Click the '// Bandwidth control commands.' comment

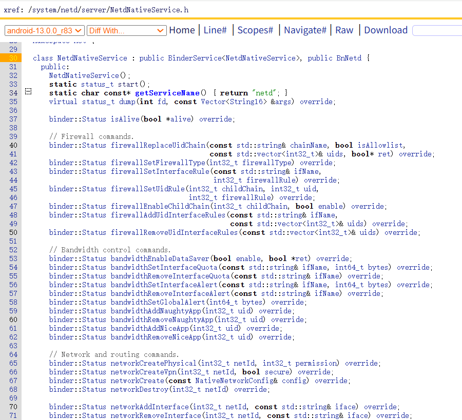tap(110, 250)
